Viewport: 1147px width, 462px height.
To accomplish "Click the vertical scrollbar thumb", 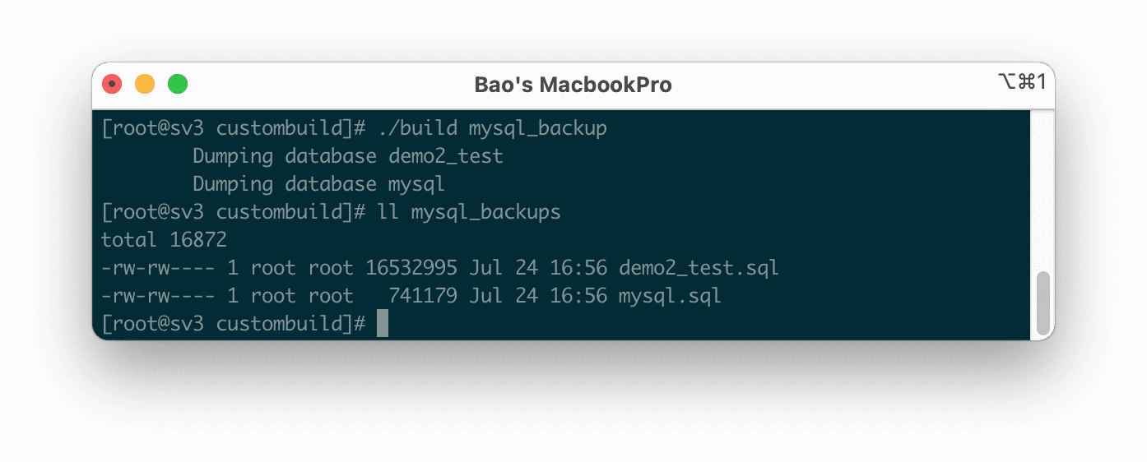I will click(1043, 303).
